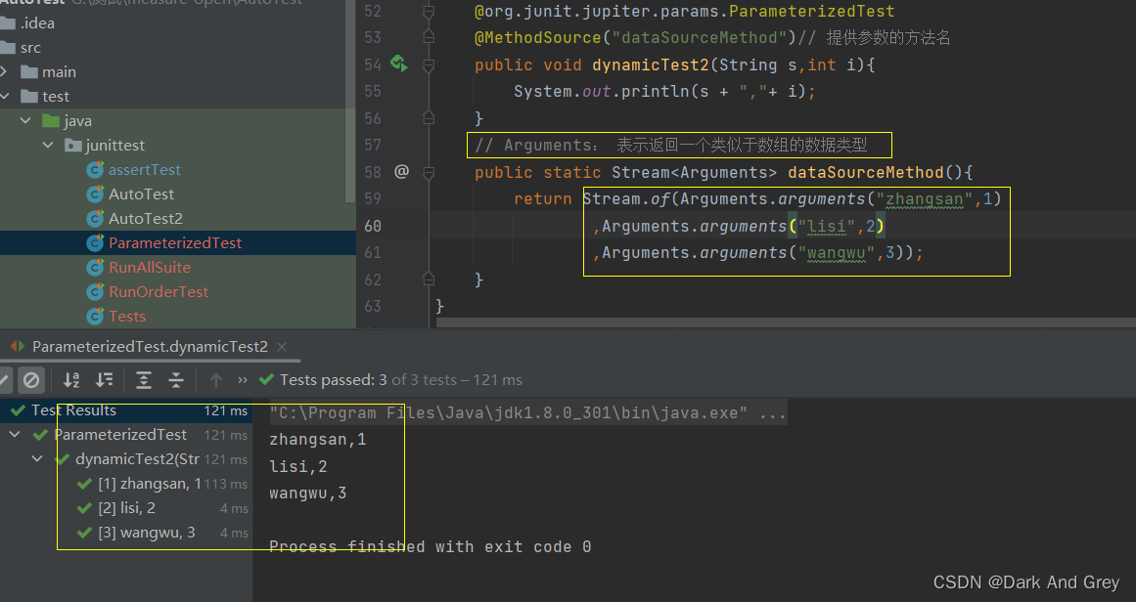Collapse dynamicTest2 results node

coord(37,459)
